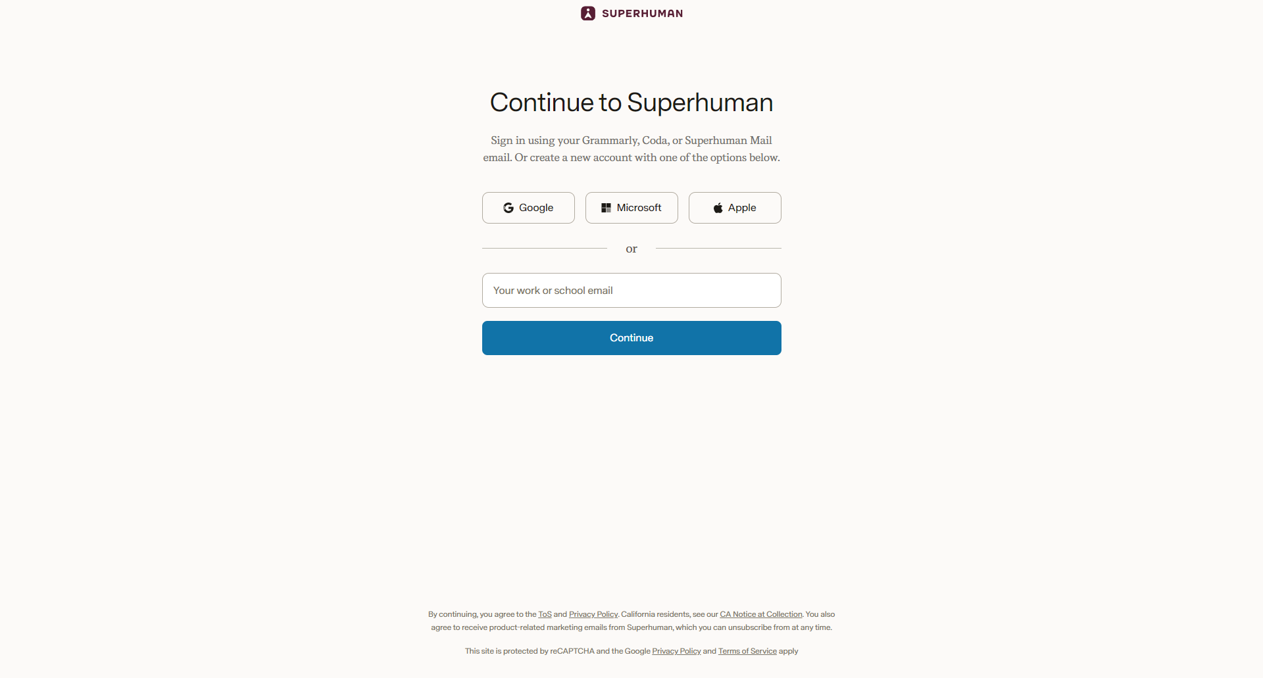The width and height of the screenshot is (1263, 678).
Task: Open the first Privacy Policy link
Action: click(593, 614)
